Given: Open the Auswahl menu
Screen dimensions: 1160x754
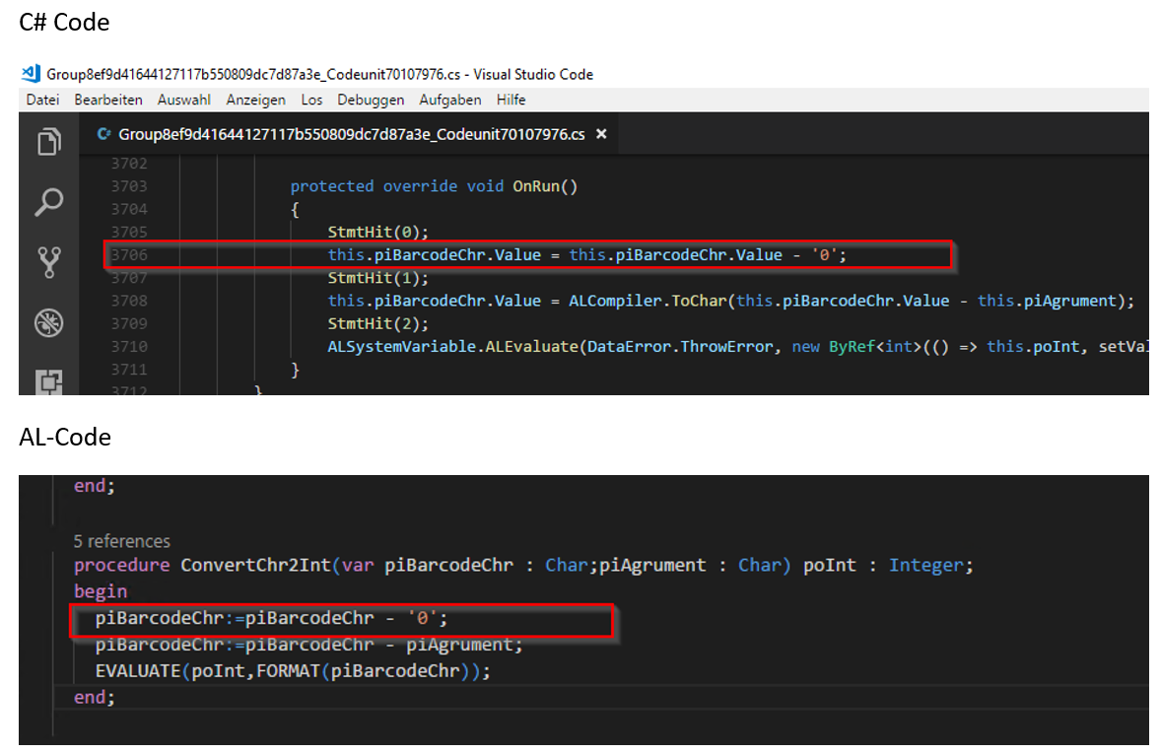Looking at the screenshot, I should 184,100.
